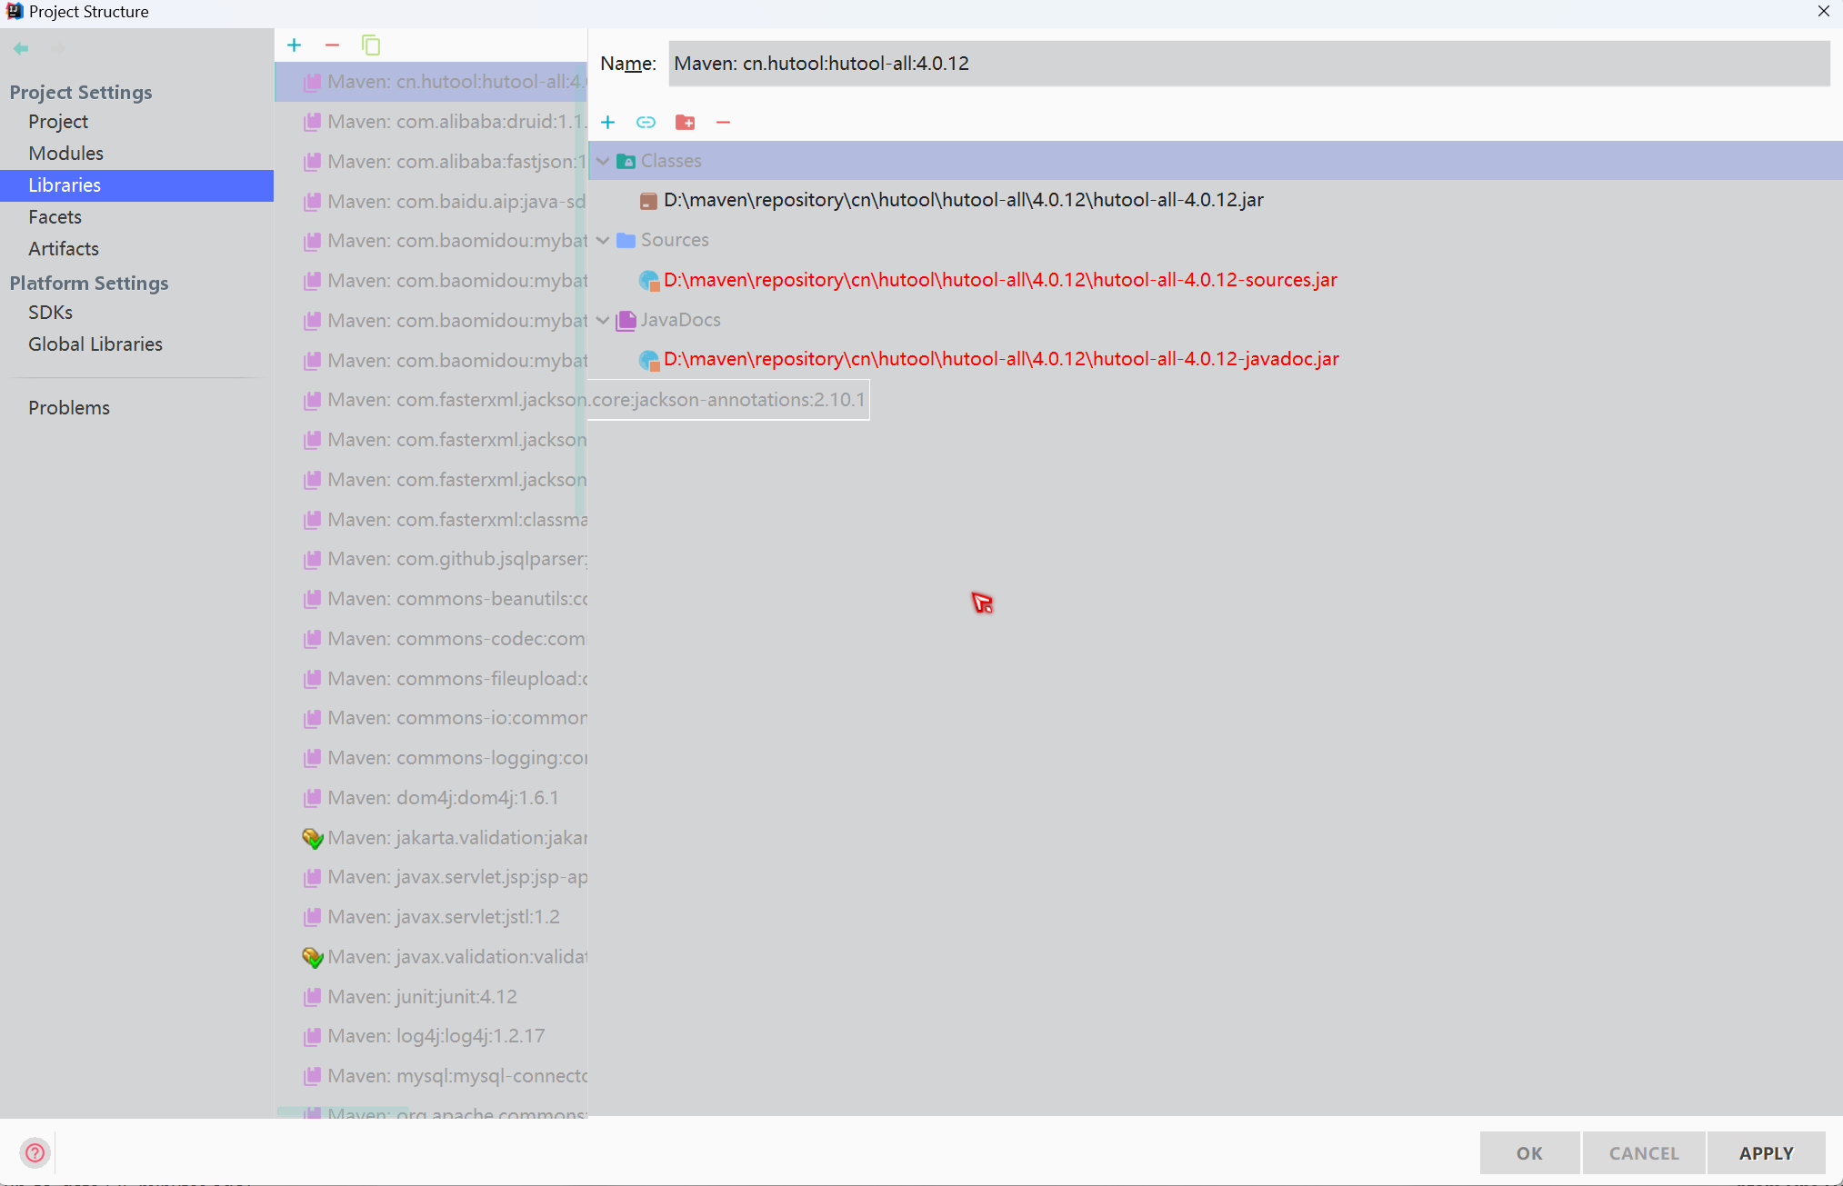Collapse the JavaDocs node
1843x1186 pixels.
pos(603,320)
